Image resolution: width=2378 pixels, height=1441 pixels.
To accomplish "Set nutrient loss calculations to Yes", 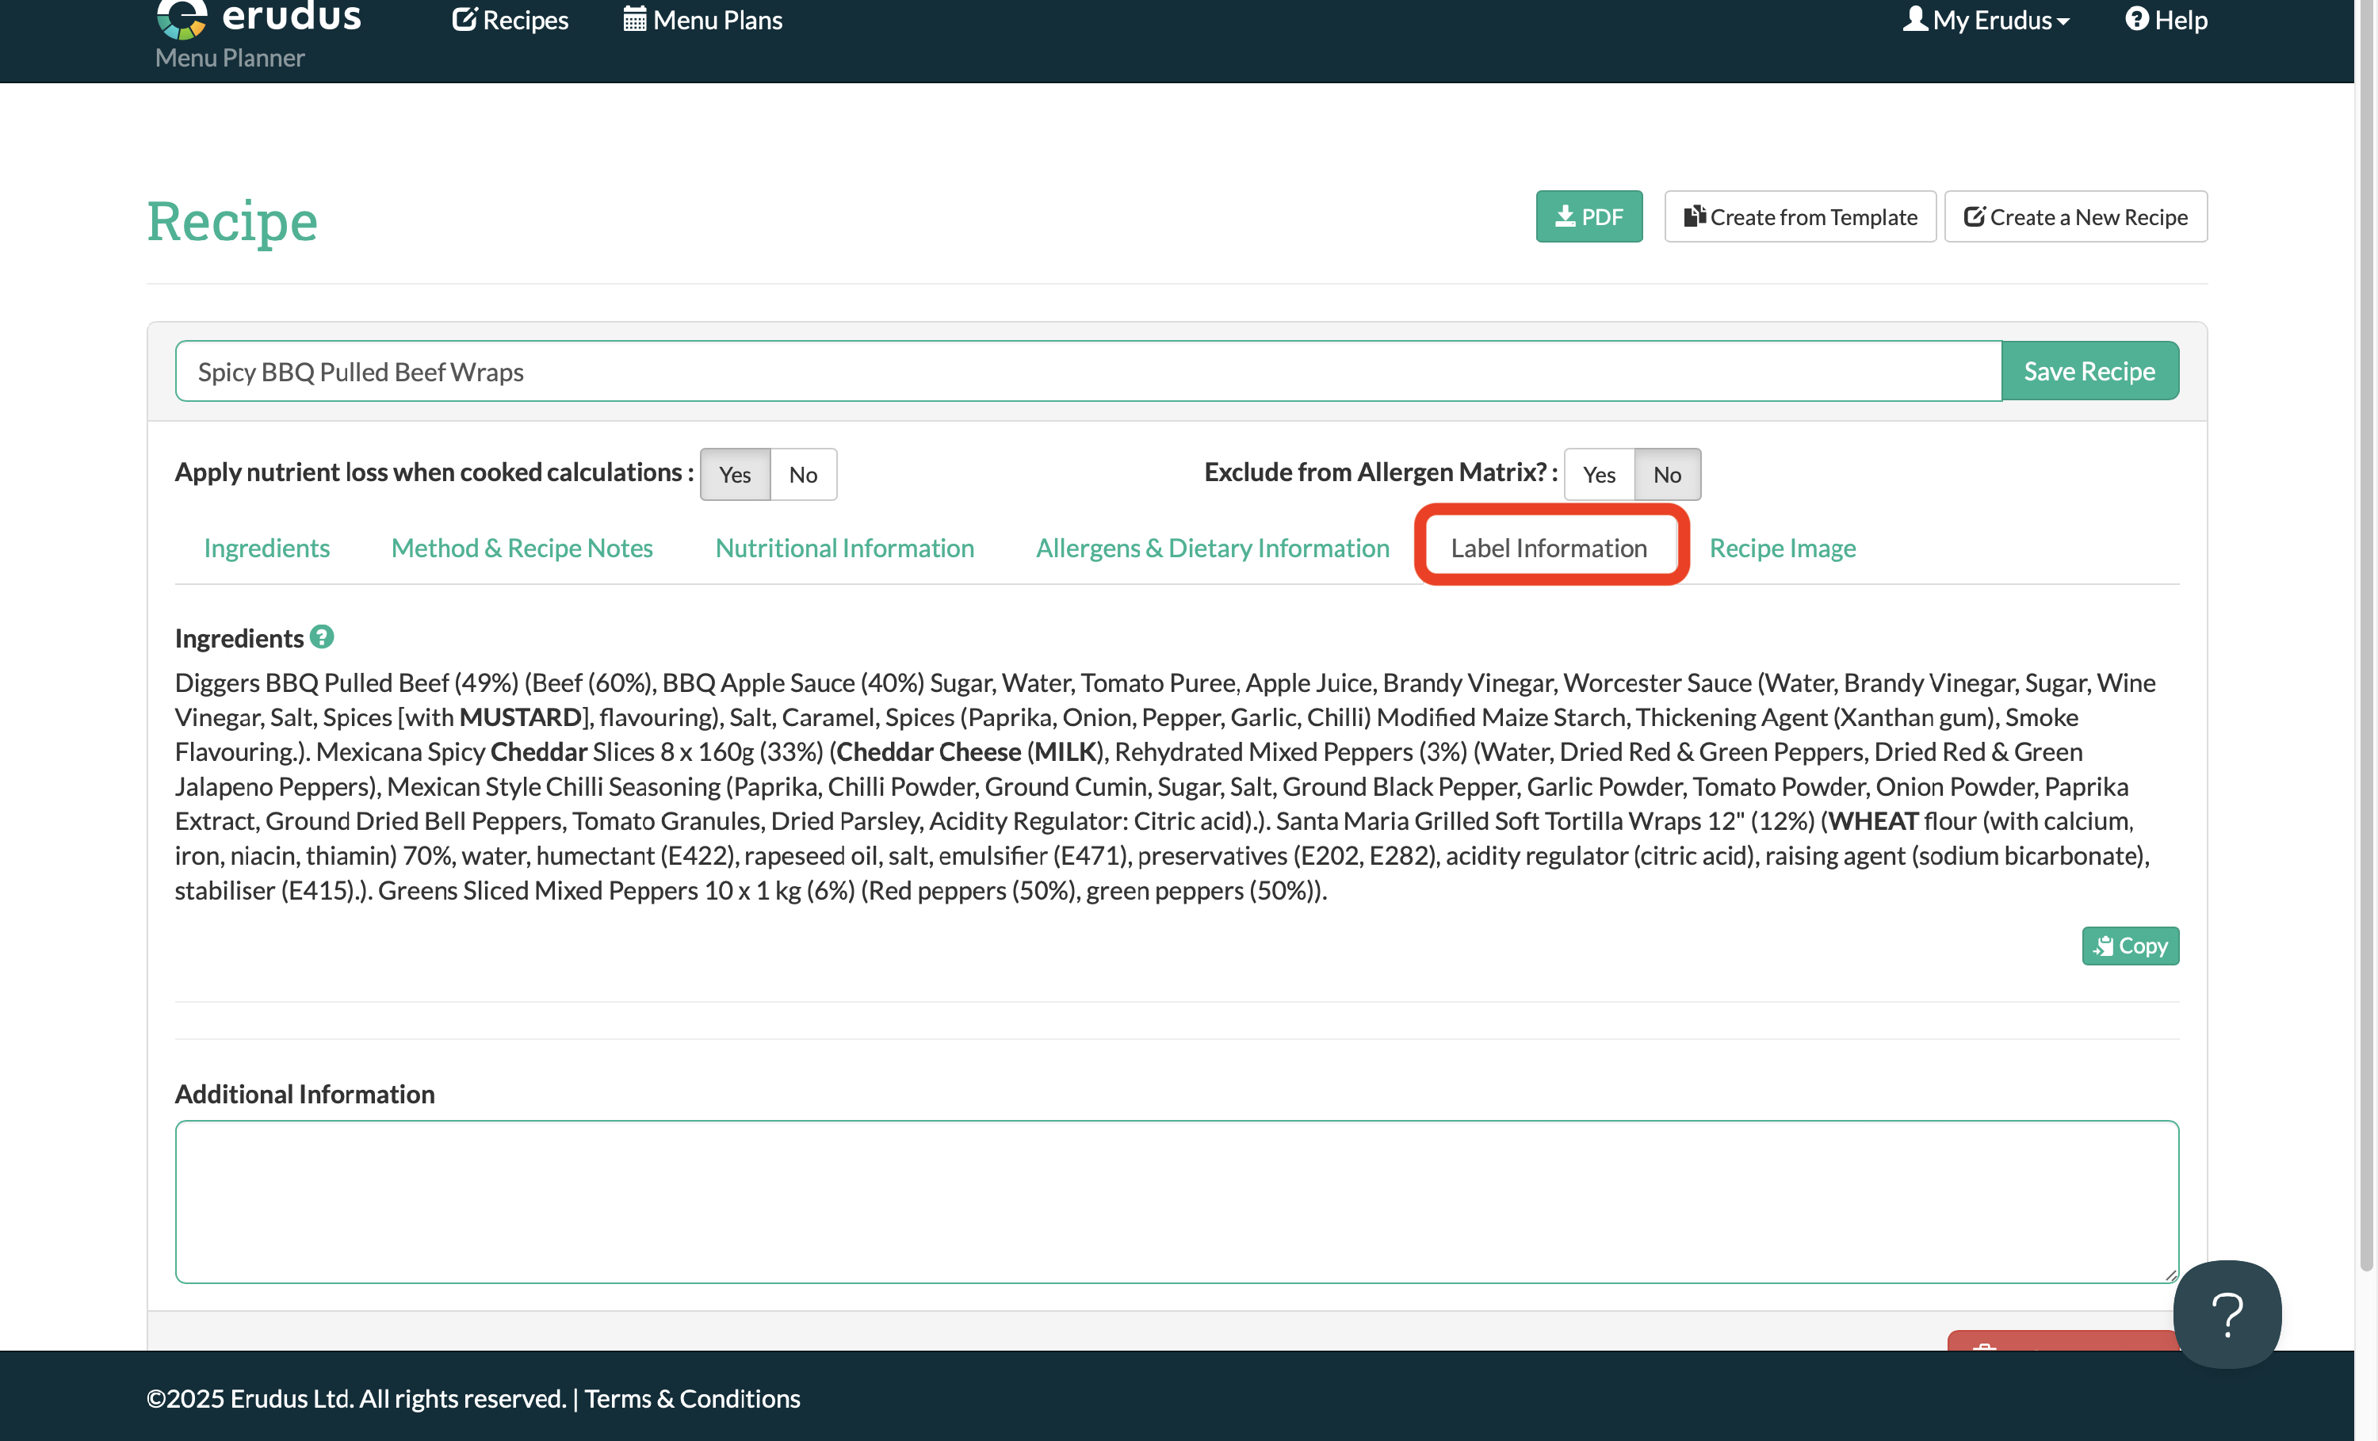I will click(x=735, y=474).
